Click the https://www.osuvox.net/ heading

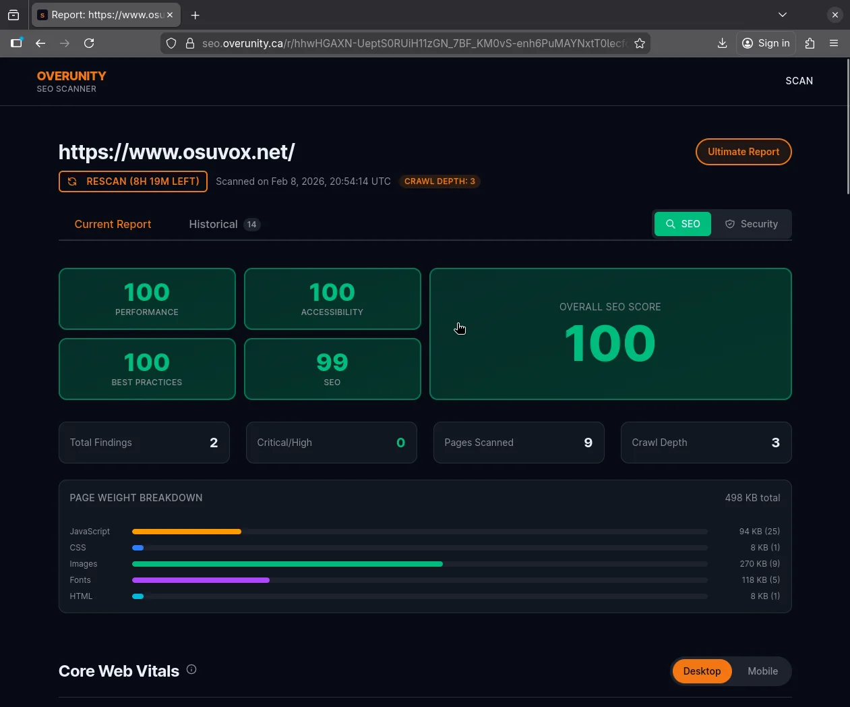coord(177,152)
